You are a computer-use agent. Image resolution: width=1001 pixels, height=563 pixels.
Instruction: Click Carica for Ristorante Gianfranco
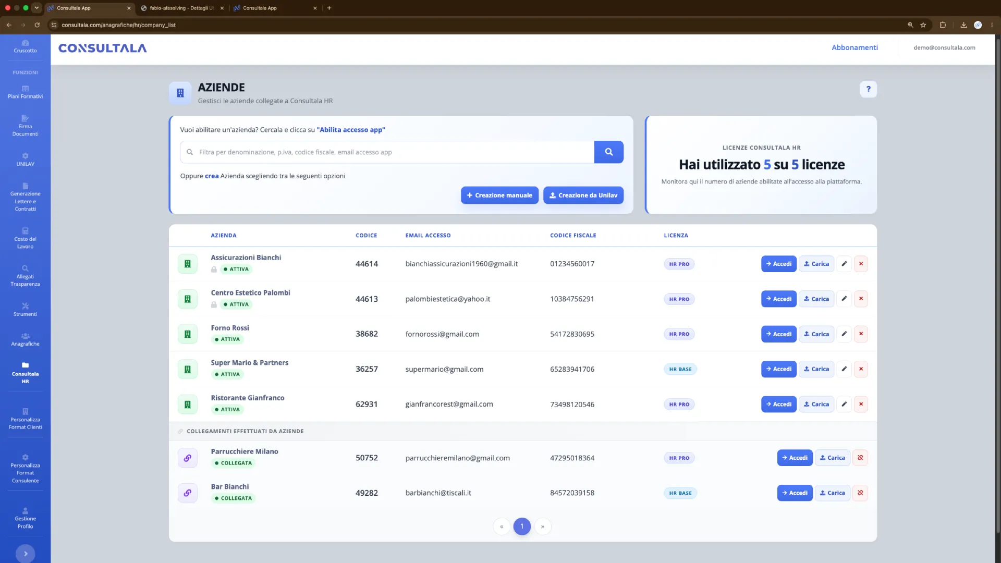816,404
